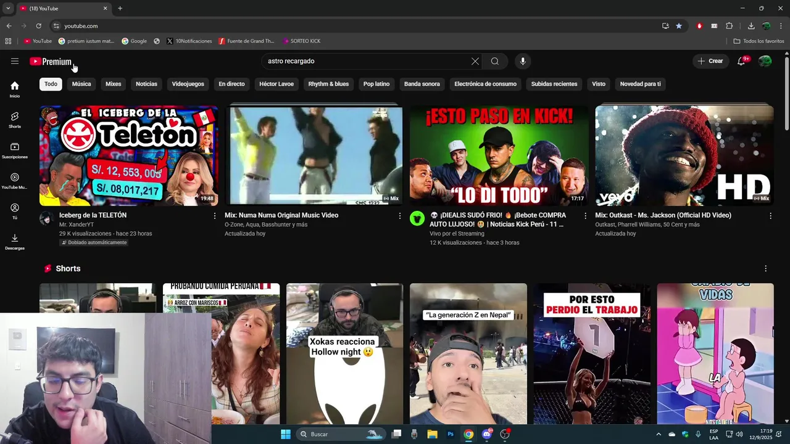
Task: Open a new browser tab
Action: pos(120,9)
